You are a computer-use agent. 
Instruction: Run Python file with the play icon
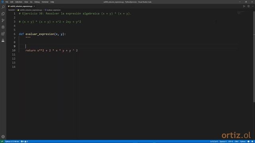click(x=244, y=6)
